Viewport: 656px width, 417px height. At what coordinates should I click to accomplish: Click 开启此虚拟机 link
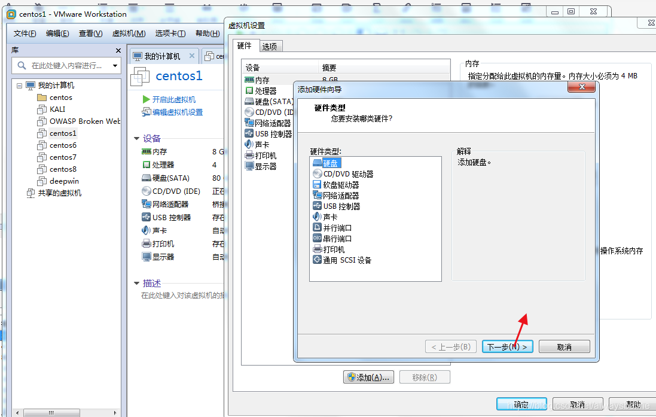coord(173,100)
